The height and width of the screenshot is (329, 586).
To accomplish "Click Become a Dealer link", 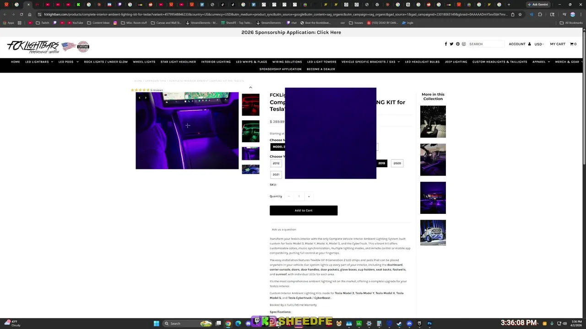I will (x=321, y=69).
